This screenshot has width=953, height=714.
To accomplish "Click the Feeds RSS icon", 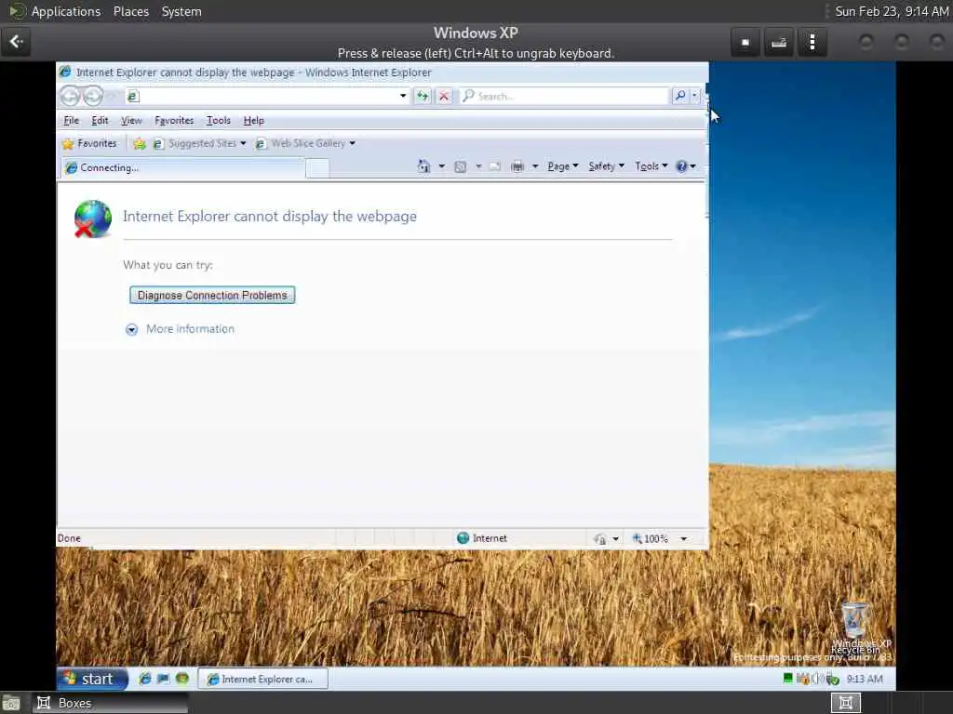I will (461, 166).
